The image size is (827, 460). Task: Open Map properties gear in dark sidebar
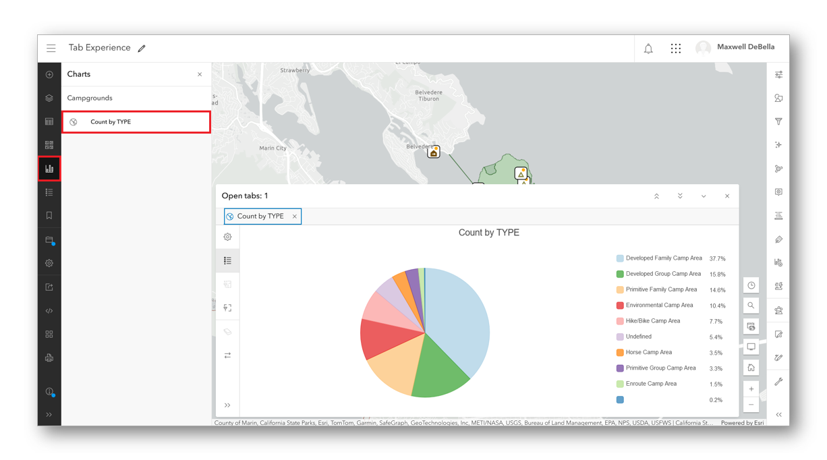coord(49,264)
